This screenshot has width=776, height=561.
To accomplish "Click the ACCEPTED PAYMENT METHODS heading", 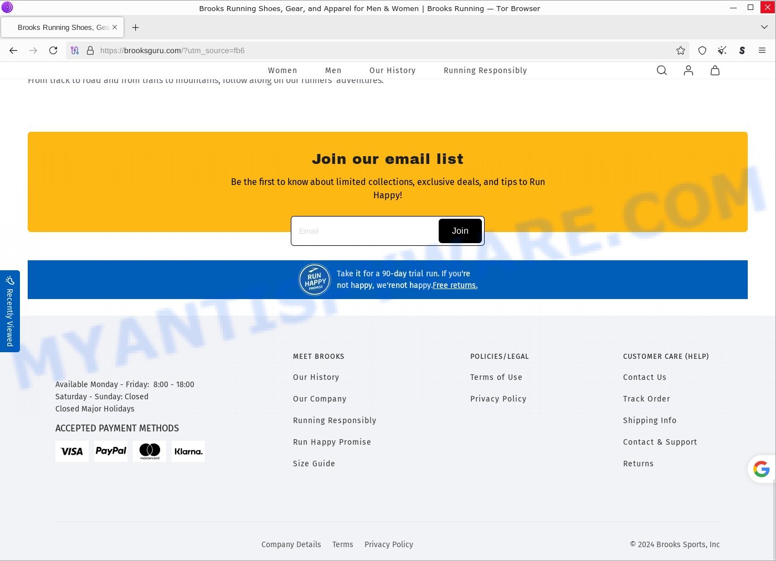I will 117,428.
